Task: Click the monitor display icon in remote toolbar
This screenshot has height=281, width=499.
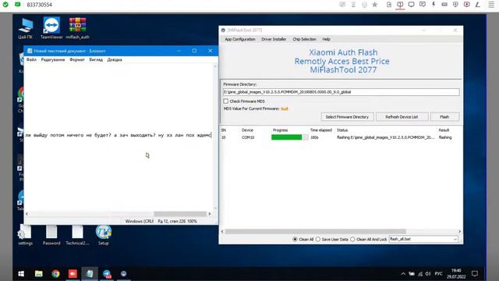Action: [411, 5]
